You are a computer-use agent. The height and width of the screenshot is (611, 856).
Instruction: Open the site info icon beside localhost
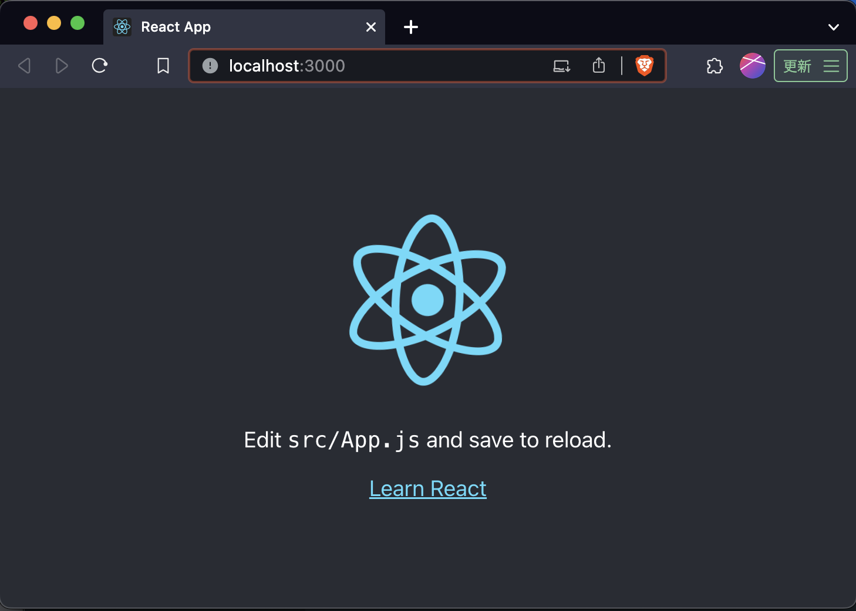[210, 66]
